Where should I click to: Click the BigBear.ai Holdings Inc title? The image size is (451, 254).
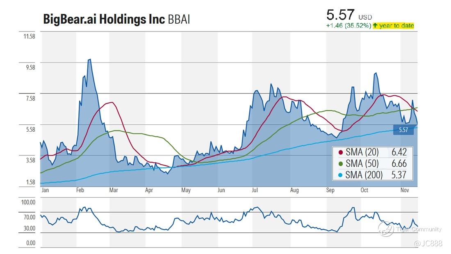pos(104,19)
